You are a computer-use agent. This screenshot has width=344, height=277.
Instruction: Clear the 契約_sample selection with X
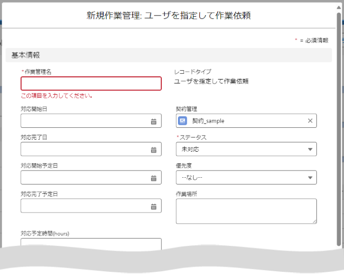(310, 121)
